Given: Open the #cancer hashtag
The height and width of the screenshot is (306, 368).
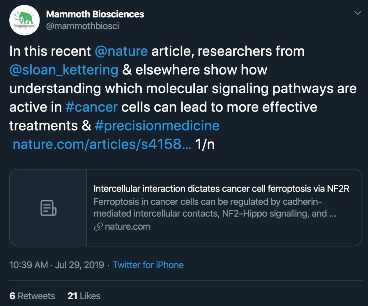Looking at the screenshot, I should coord(91,107).
